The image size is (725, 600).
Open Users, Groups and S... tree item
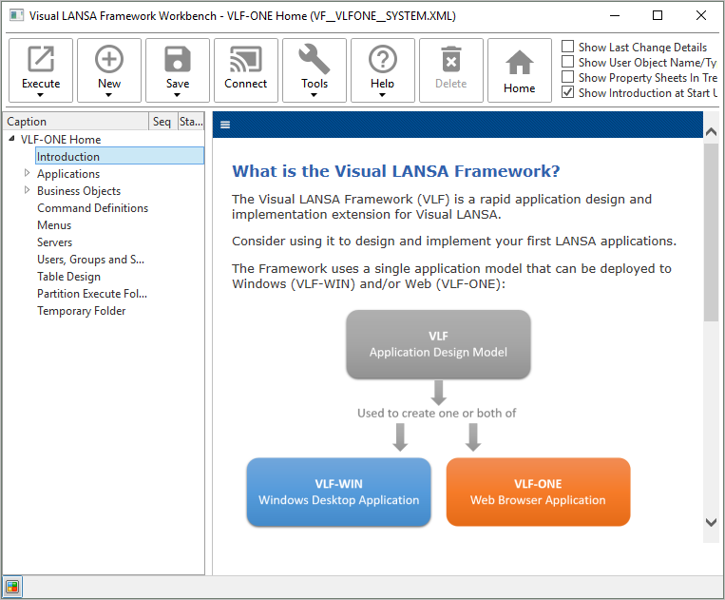point(90,259)
